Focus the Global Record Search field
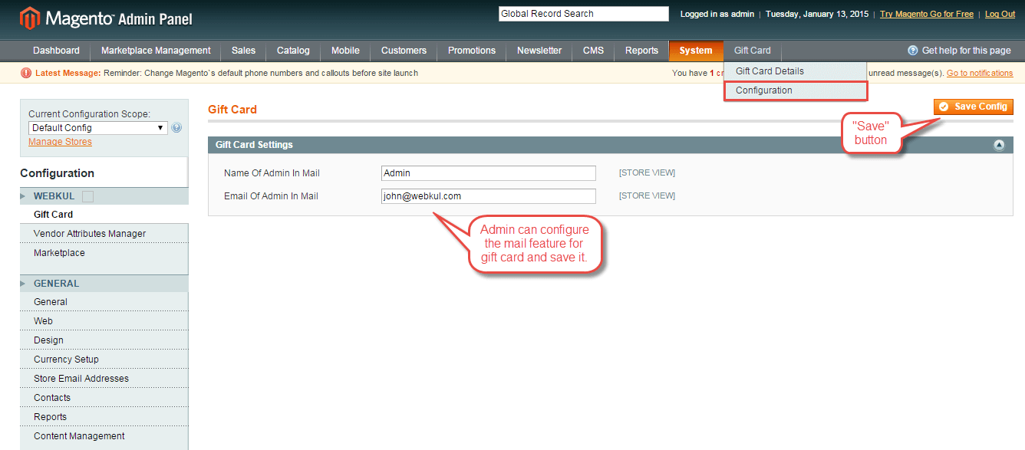 584,14
